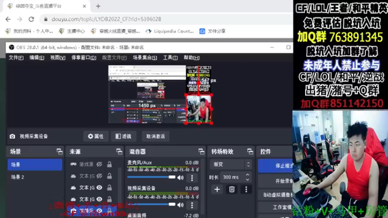This screenshot has height=218, width=388.
Task: Pop out the 场景 dock
Action: point(59,152)
